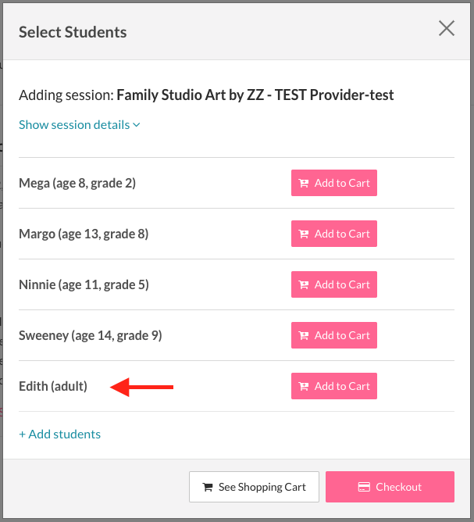474x522 pixels.
Task: Expand the Show session details chevron
Action: point(137,125)
